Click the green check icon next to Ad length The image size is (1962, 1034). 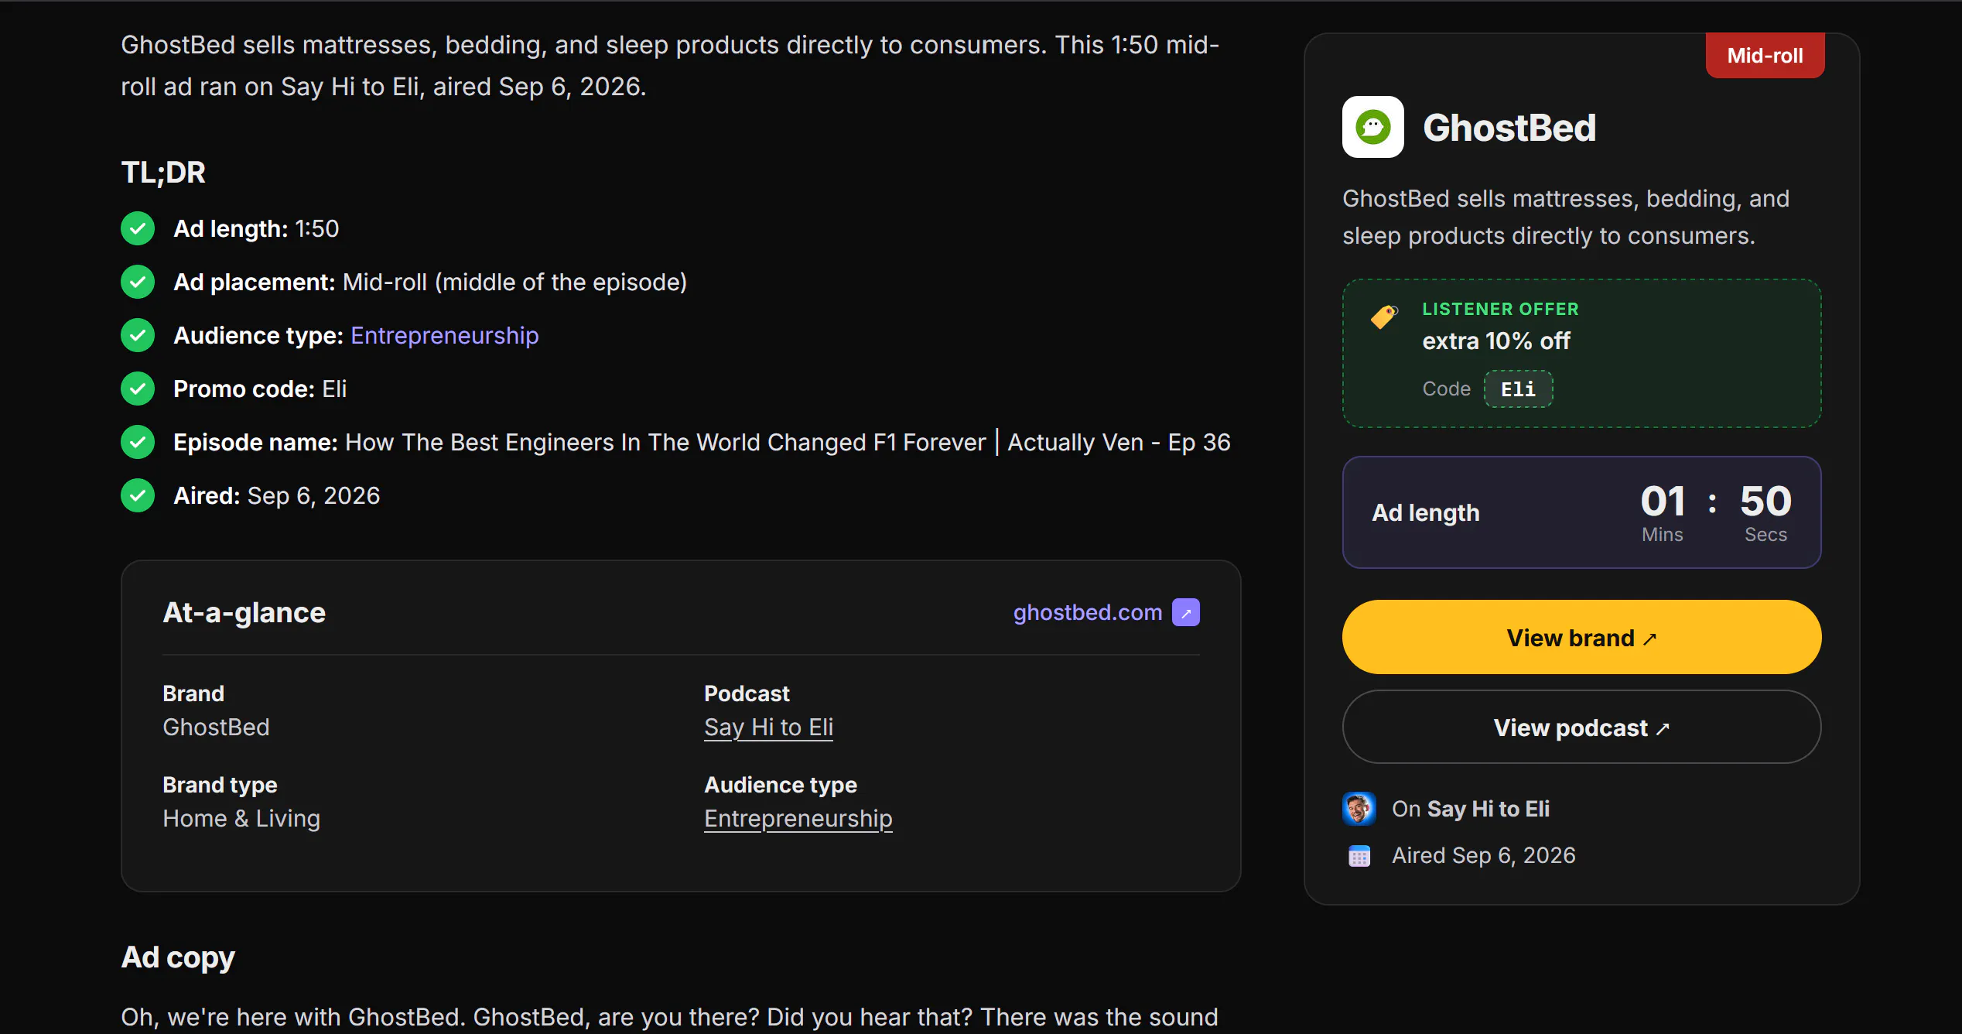138,229
